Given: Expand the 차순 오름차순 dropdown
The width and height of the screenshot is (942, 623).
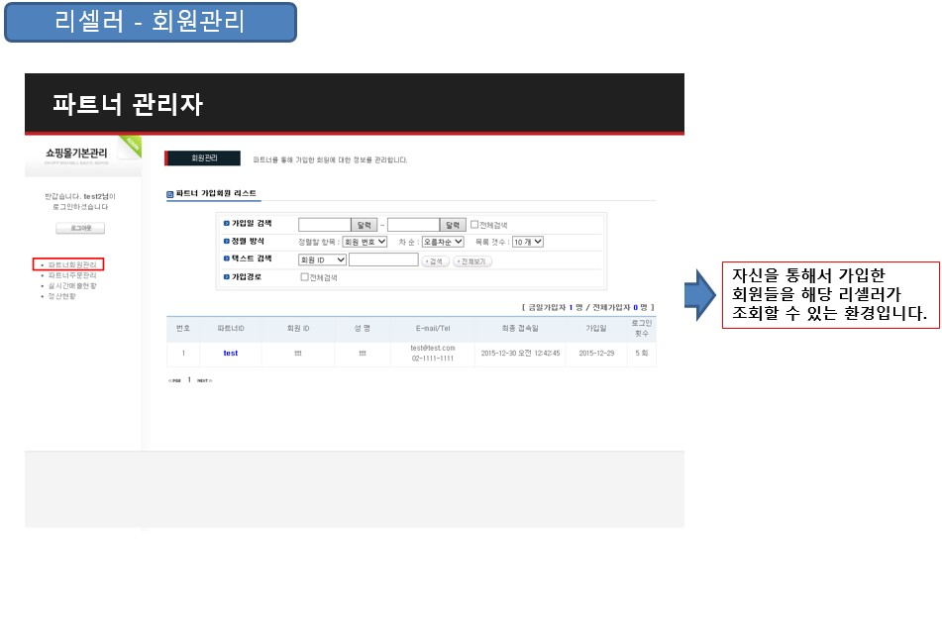Looking at the screenshot, I should (443, 242).
